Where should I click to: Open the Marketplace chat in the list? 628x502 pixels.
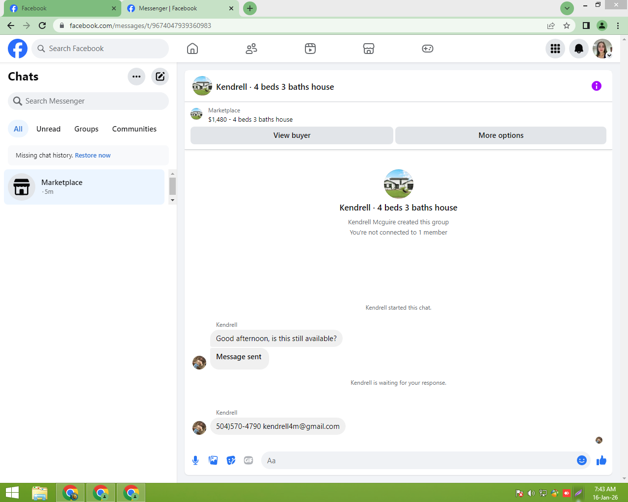[84, 187]
